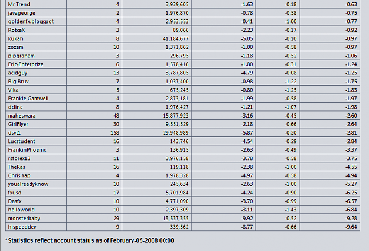Click TheRas name cell
Screen dimensions: 369x251
tap(17, 167)
